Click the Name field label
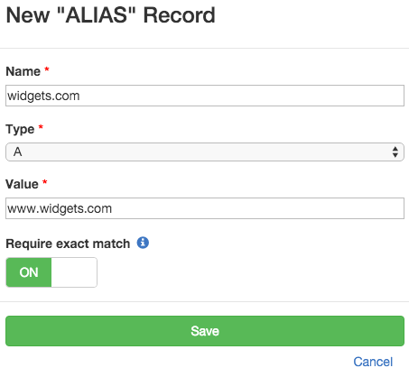The image size is (409, 377). pyautogui.click(x=23, y=71)
